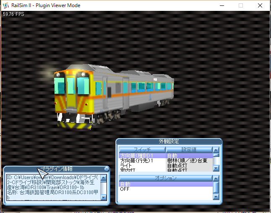Click the plugin ID path text
This screenshot has width=271, height=213.
click(x=52, y=182)
